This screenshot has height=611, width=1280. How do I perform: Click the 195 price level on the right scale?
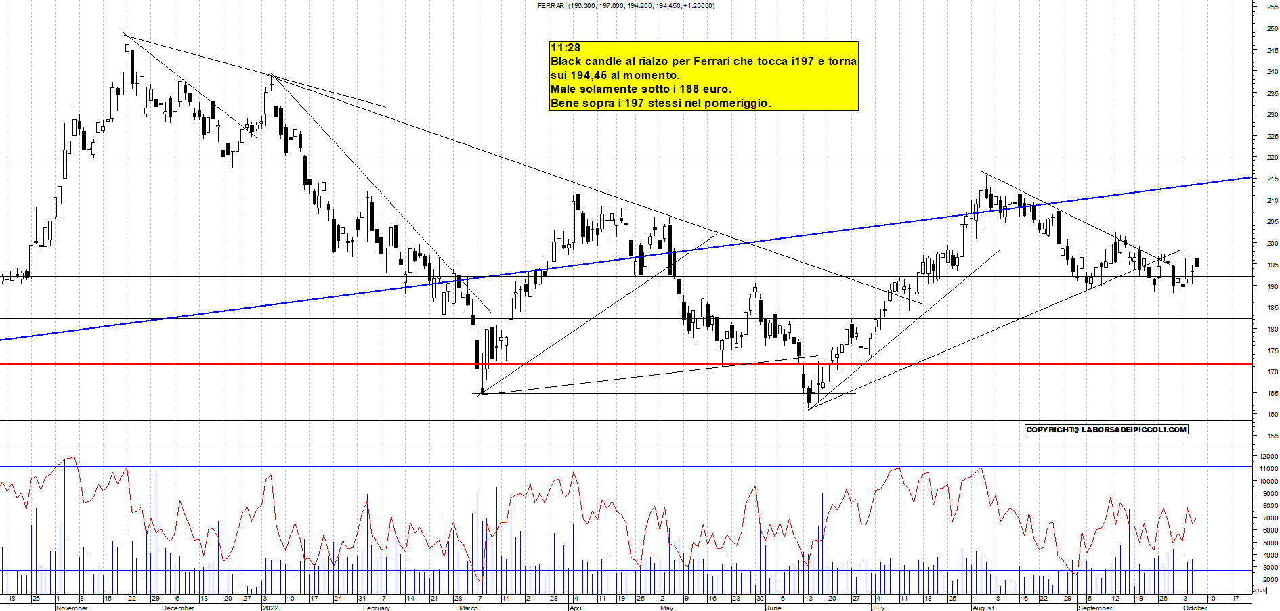point(1273,265)
